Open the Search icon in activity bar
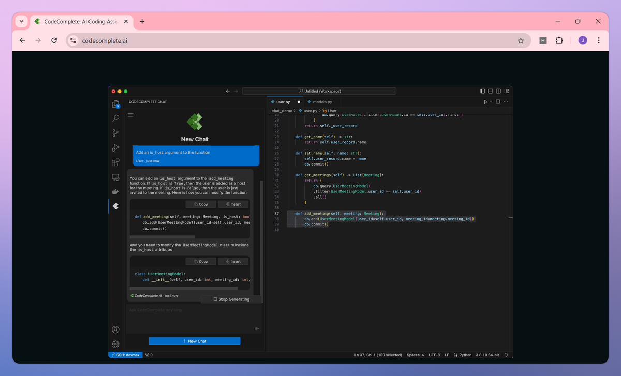 pos(115,118)
